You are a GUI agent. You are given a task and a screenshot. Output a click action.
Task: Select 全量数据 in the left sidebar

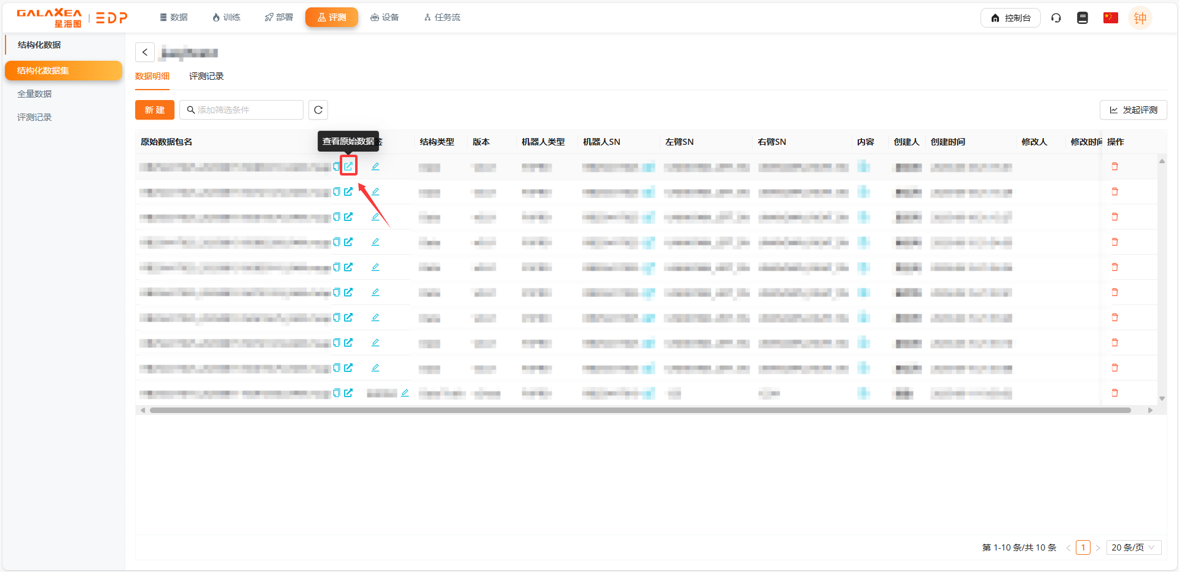click(34, 94)
